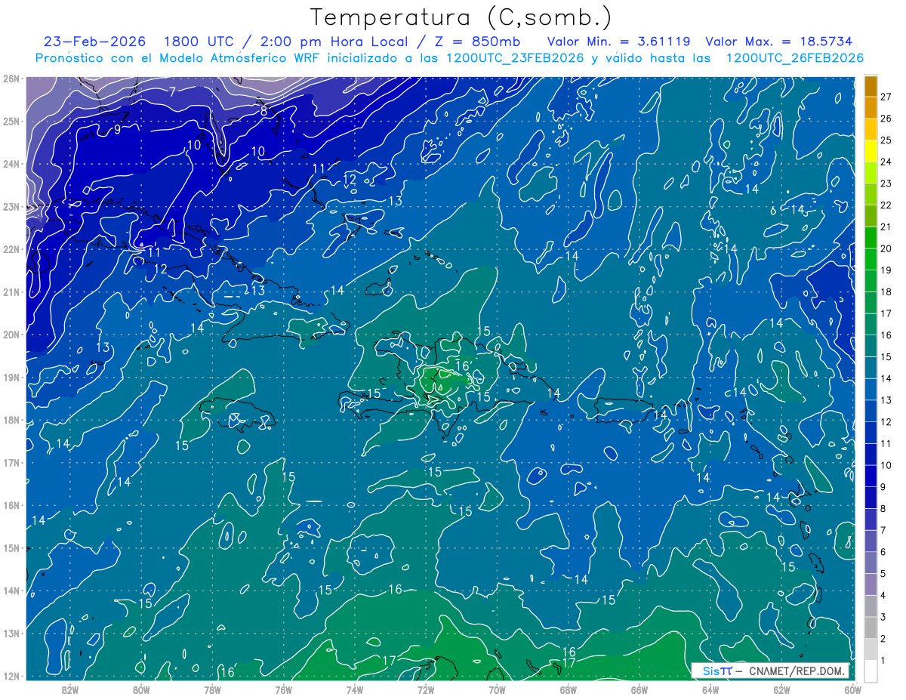Click the '62W' longitude axis label
This screenshot has width=906, height=700.
[781, 689]
